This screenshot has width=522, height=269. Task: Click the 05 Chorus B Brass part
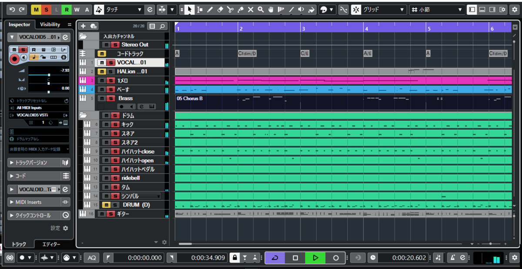click(343, 102)
